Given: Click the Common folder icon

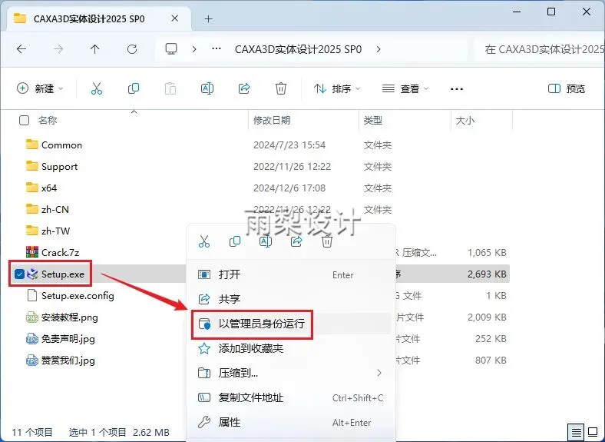Looking at the screenshot, I should [32, 145].
